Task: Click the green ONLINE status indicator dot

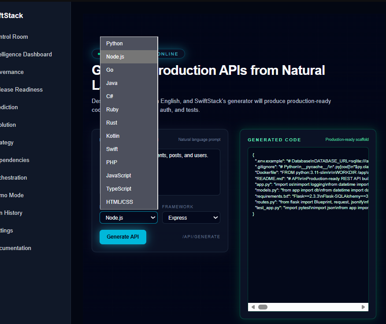Action: [x=97, y=54]
